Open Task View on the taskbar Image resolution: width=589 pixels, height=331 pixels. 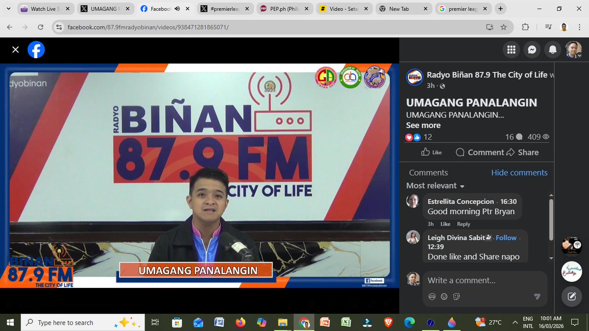155,322
